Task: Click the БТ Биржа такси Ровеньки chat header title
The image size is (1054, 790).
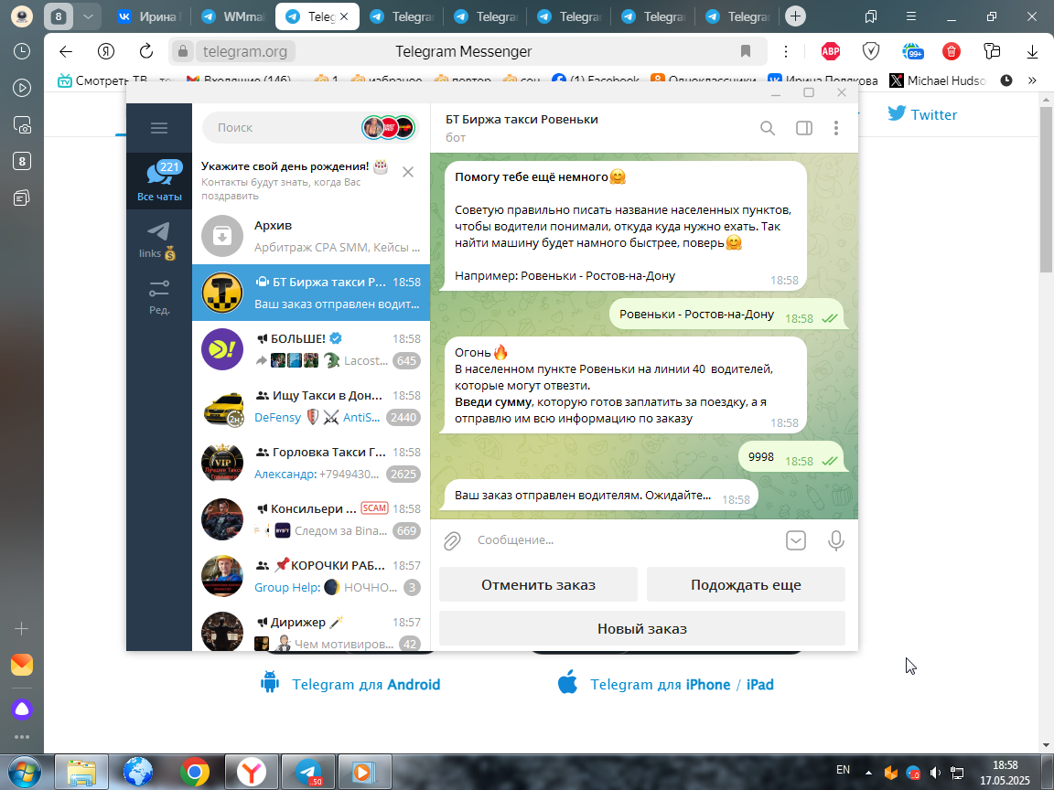Action: pos(522,120)
